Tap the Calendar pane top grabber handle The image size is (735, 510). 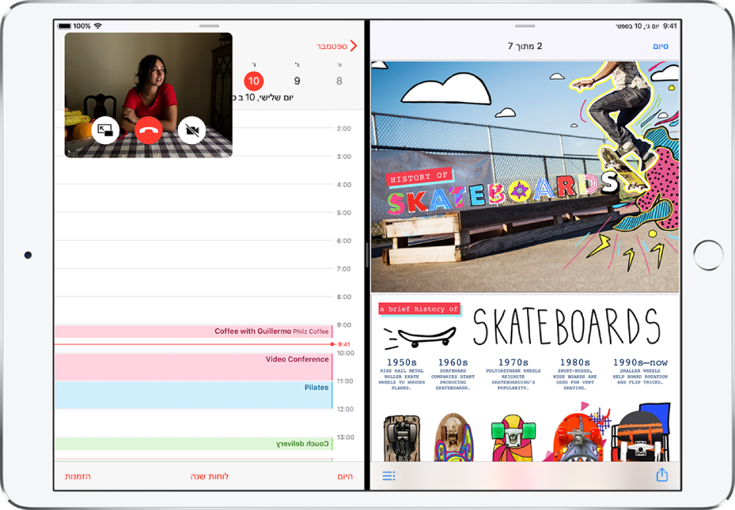209,26
